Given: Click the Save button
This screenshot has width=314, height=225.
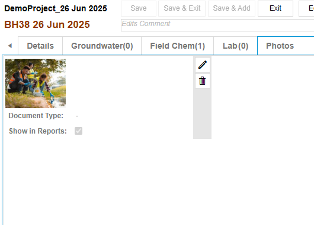Looking at the screenshot, I should click(139, 8).
